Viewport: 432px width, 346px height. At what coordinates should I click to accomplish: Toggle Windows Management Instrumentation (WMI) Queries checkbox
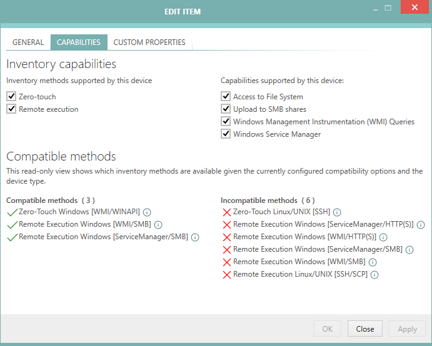[226, 122]
